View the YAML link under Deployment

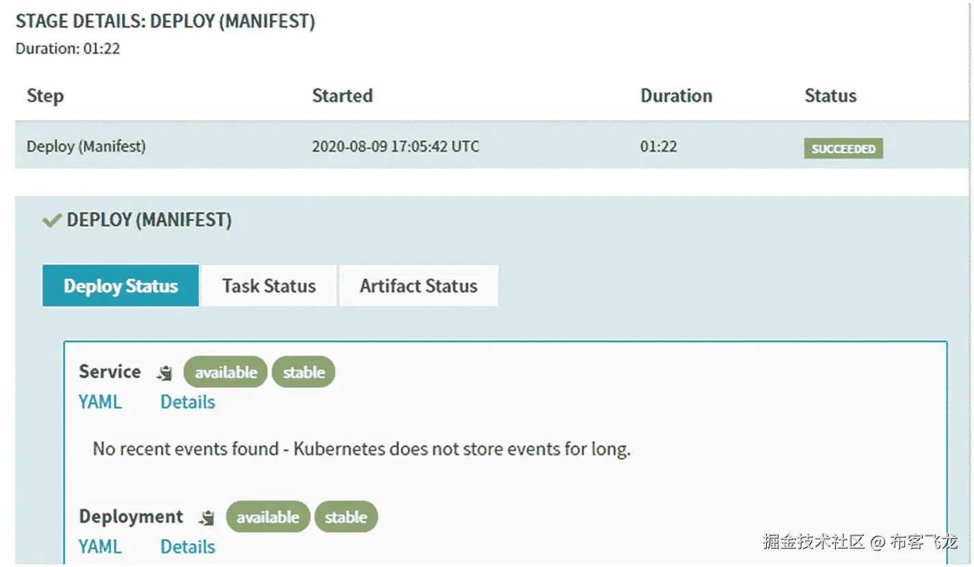(x=100, y=547)
